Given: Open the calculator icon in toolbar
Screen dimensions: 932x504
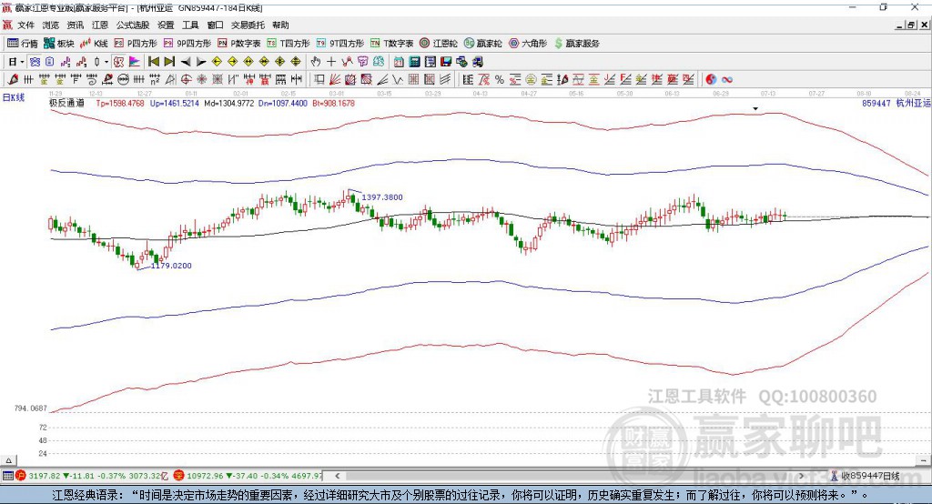Looking at the screenshot, I should (414, 62).
